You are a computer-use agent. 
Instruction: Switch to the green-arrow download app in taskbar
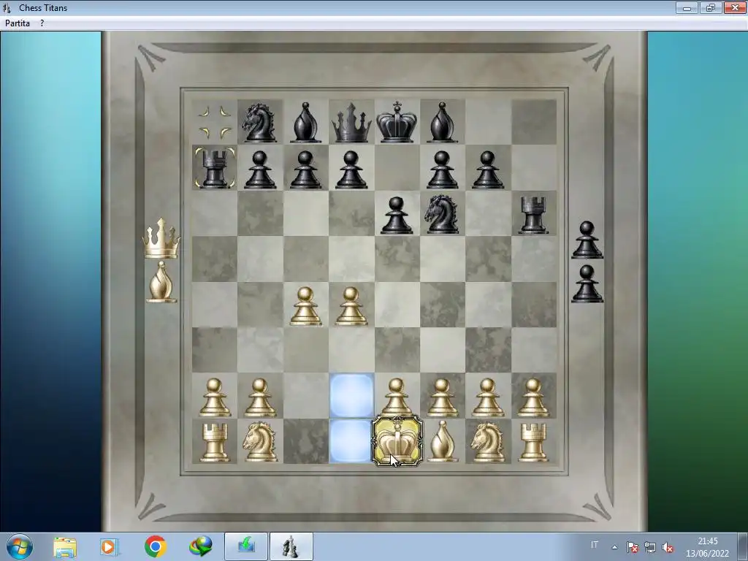coord(246,546)
